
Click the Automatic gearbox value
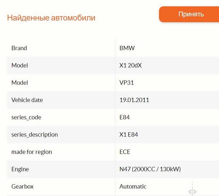click(x=133, y=186)
